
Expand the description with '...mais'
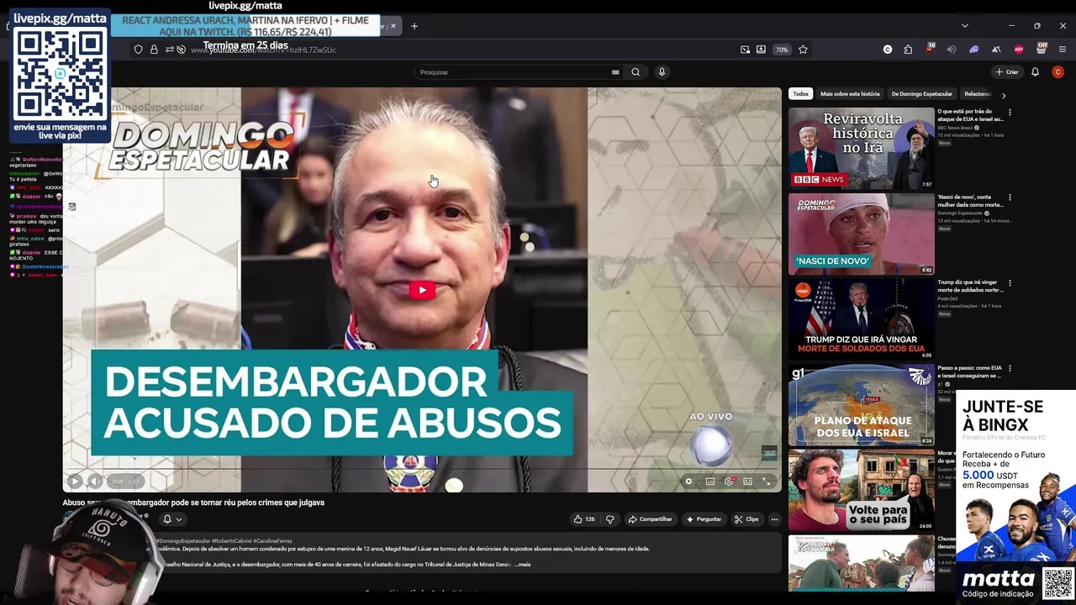click(x=522, y=565)
